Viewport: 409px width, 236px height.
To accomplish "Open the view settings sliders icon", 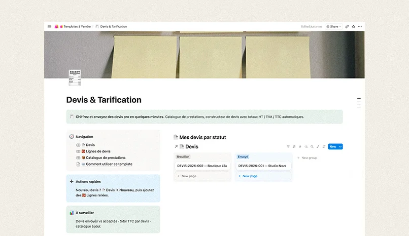I will 324,147.
